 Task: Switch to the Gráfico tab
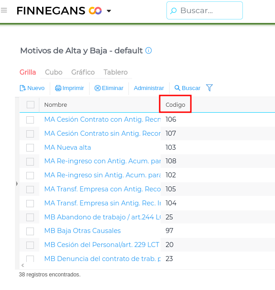(x=83, y=72)
